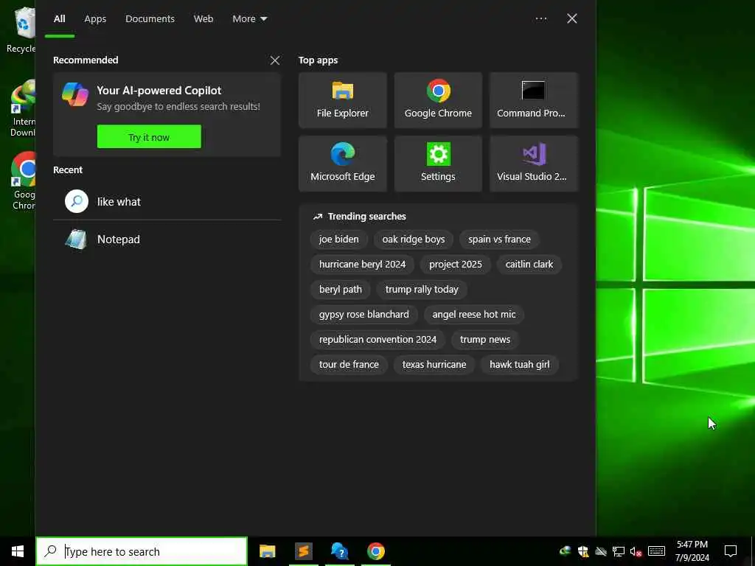Open File Explorer from Top apps
Image resolution: width=755 pixels, height=566 pixels.
[342, 100]
